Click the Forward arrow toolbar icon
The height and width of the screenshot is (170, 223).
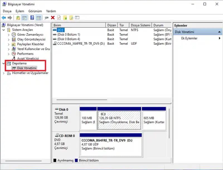click(x=10, y=18)
